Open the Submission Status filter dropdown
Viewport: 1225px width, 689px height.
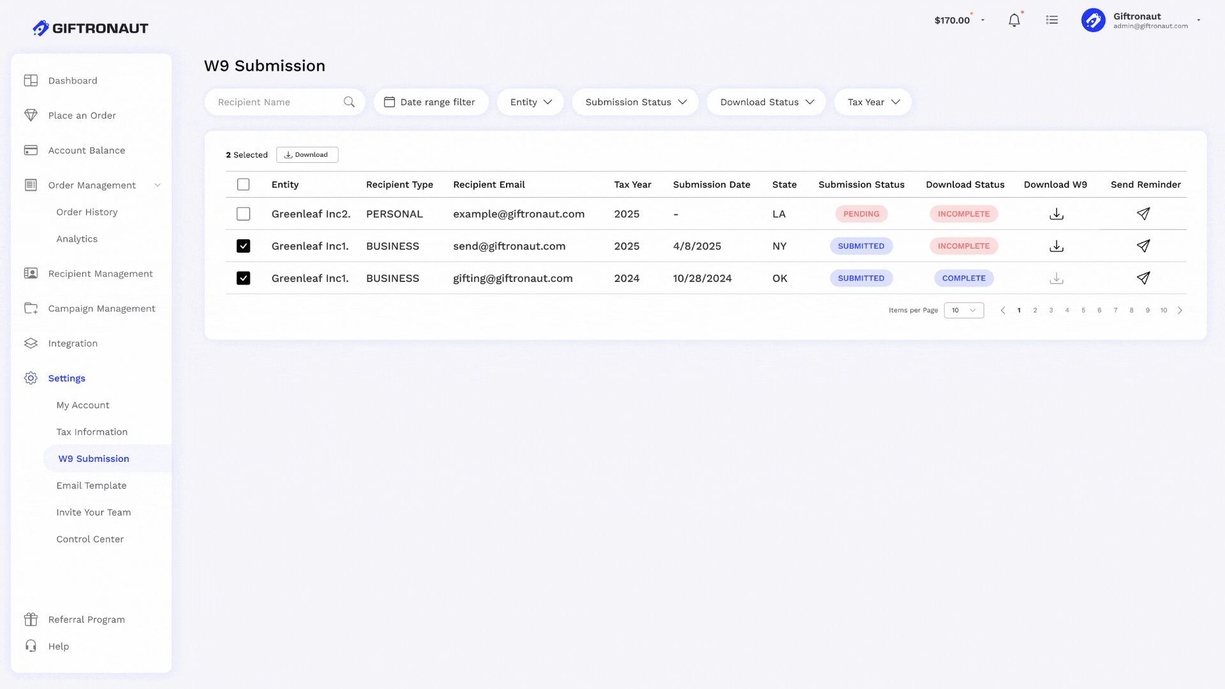click(x=635, y=102)
